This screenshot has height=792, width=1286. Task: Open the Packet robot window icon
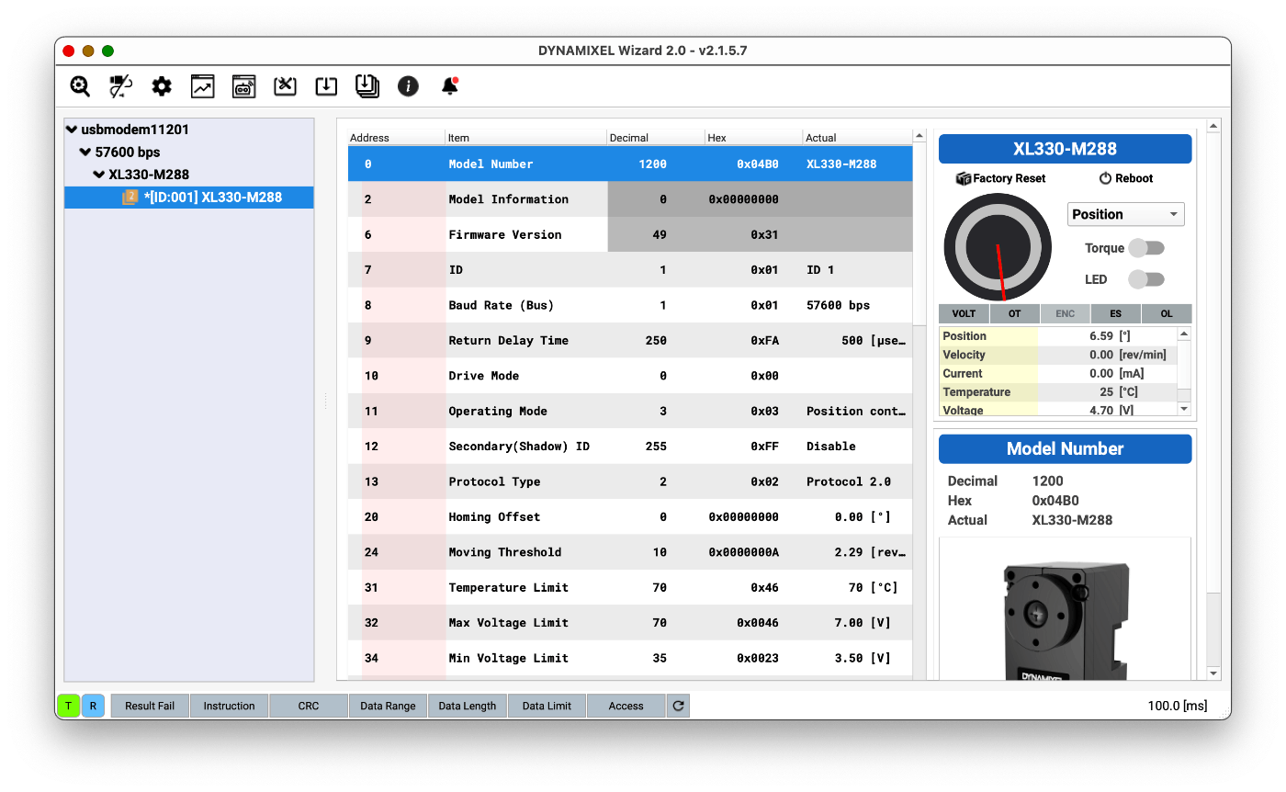pyautogui.click(x=243, y=86)
